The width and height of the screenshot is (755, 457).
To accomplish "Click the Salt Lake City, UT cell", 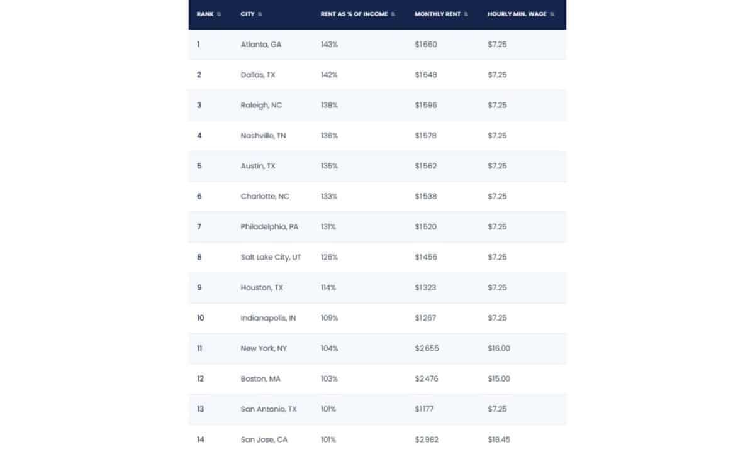I will [271, 257].
